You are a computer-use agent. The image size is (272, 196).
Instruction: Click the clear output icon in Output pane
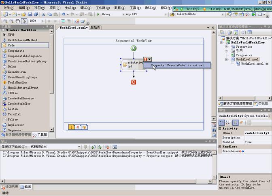point(107,147)
